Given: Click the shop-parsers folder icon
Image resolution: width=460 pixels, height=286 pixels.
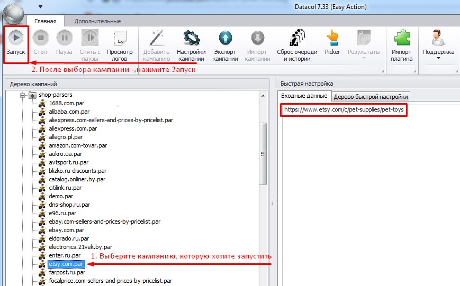Looking at the screenshot, I should point(32,95).
